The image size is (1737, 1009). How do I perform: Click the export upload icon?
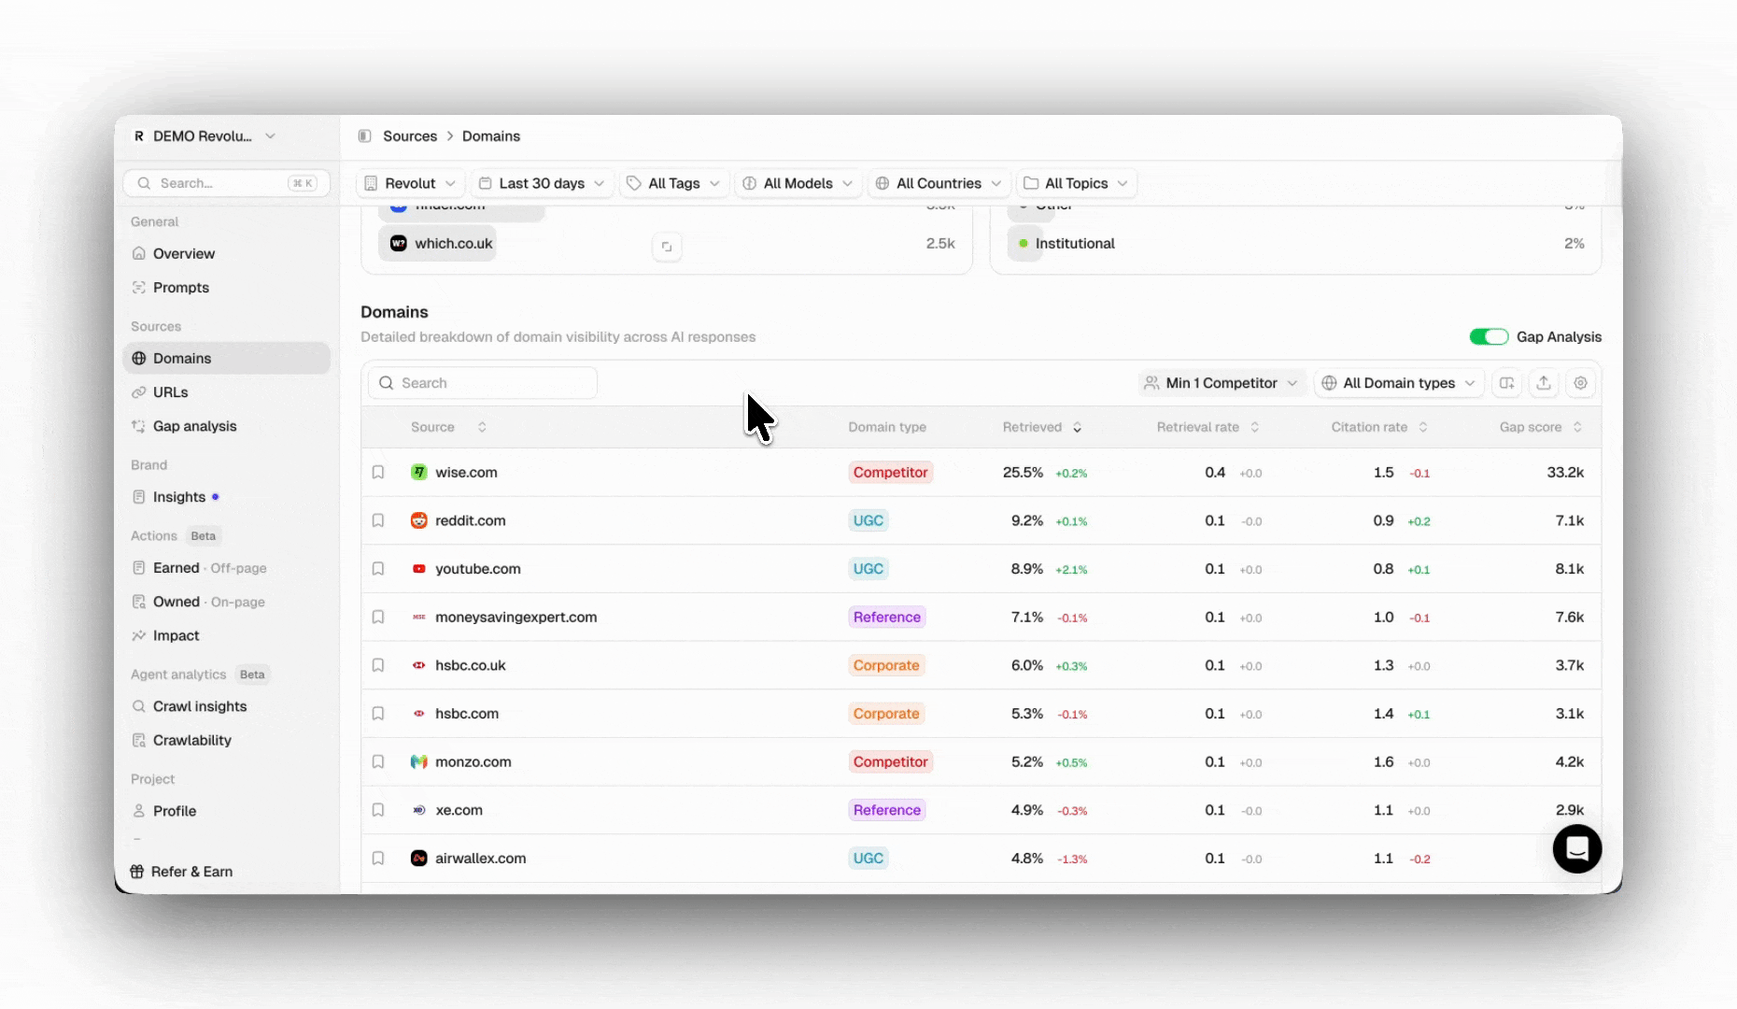(1544, 383)
